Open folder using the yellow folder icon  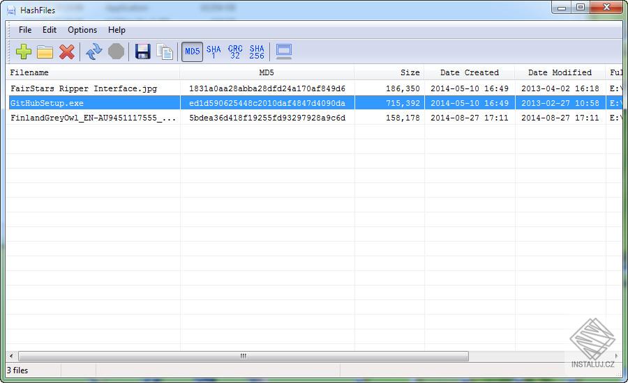coord(45,52)
